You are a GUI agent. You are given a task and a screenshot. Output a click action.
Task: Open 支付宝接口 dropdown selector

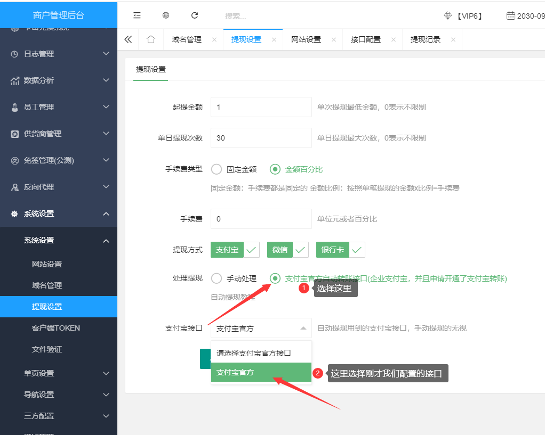point(261,328)
